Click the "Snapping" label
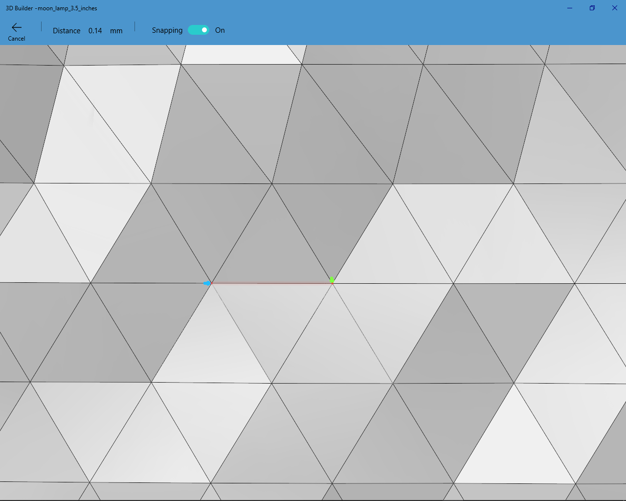 pyautogui.click(x=167, y=30)
